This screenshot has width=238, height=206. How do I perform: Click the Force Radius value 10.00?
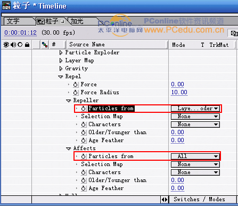[x=179, y=93]
